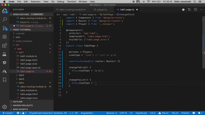Click TypeScript version 3.5.2 in status bar

(x=152, y=113)
